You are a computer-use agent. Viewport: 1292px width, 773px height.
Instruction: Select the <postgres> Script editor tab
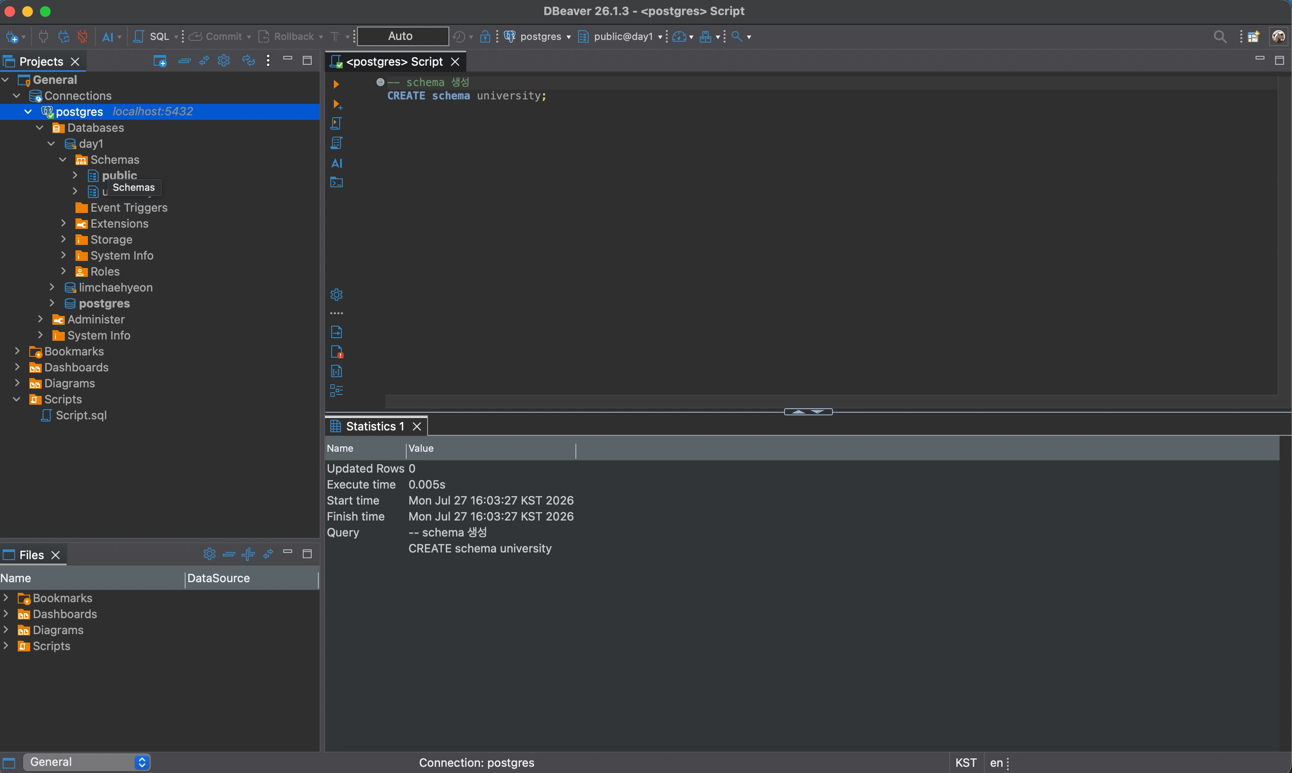tap(394, 62)
